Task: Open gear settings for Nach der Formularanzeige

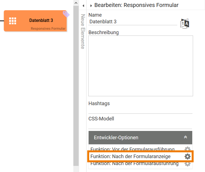Action: 187,156
